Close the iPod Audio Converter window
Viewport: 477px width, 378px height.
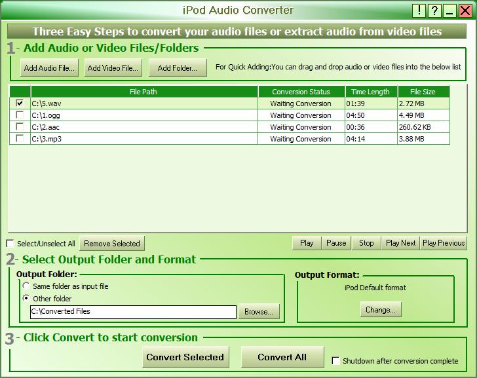pyautogui.click(x=465, y=11)
